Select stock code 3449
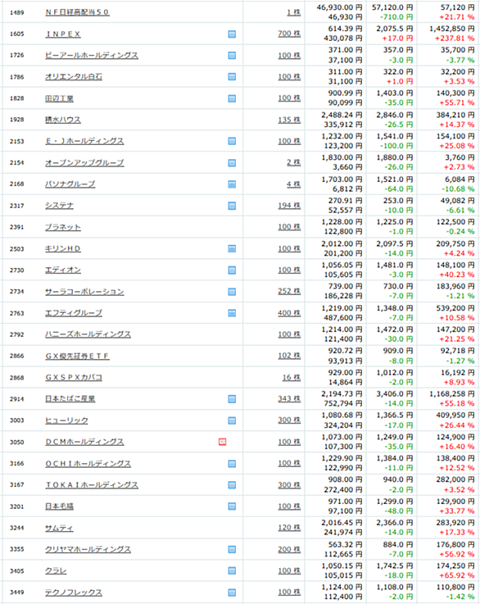The height and width of the screenshot is (604, 480). point(17,593)
